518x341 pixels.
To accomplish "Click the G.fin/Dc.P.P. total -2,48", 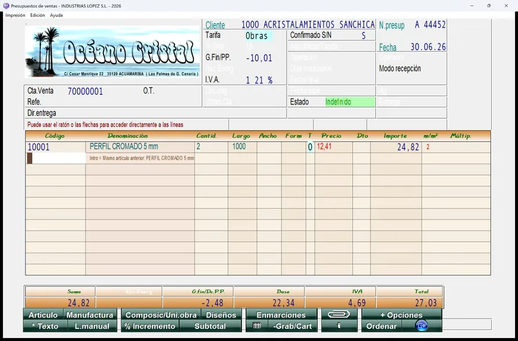I will point(212,302).
